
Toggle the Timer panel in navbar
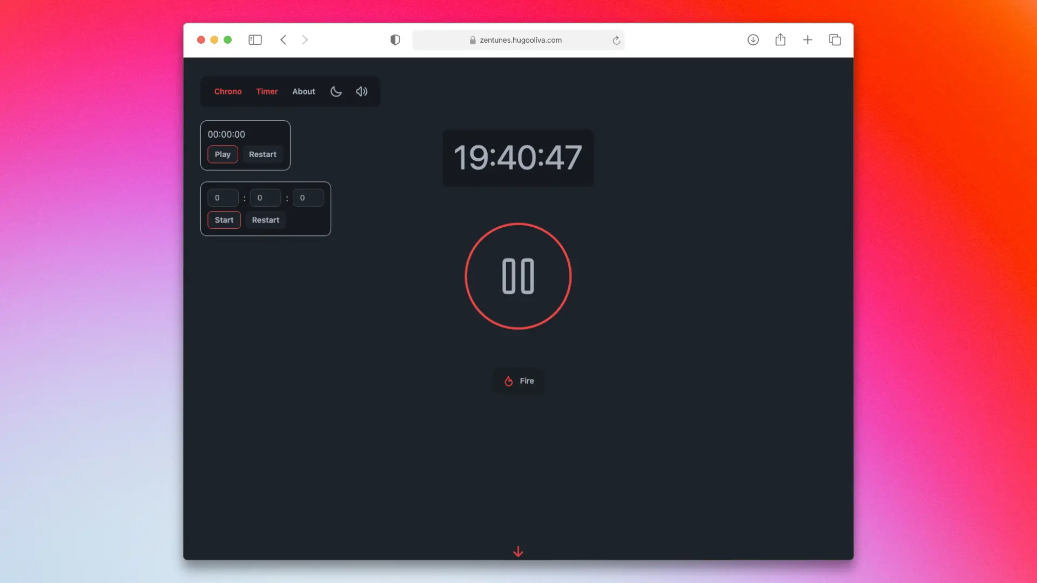[267, 92]
